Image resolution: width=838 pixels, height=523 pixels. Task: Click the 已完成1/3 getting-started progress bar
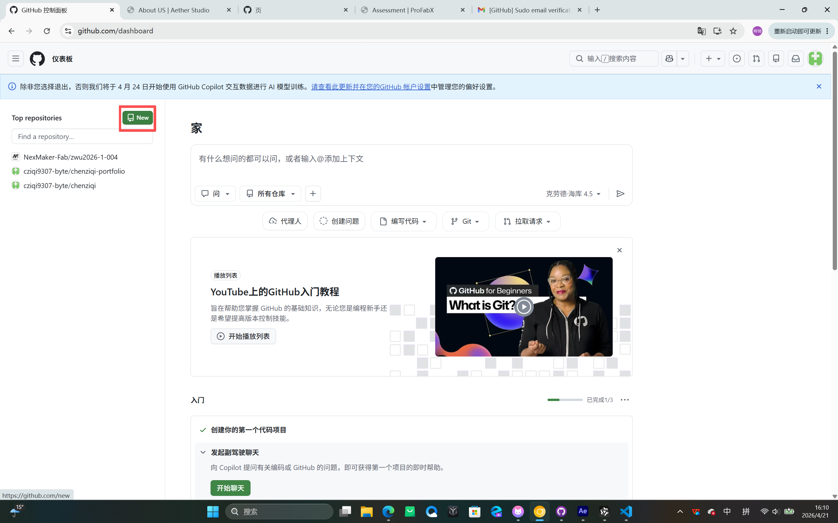[565, 400]
